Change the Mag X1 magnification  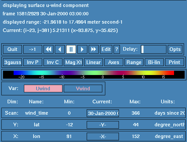pyautogui.click(x=73, y=62)
